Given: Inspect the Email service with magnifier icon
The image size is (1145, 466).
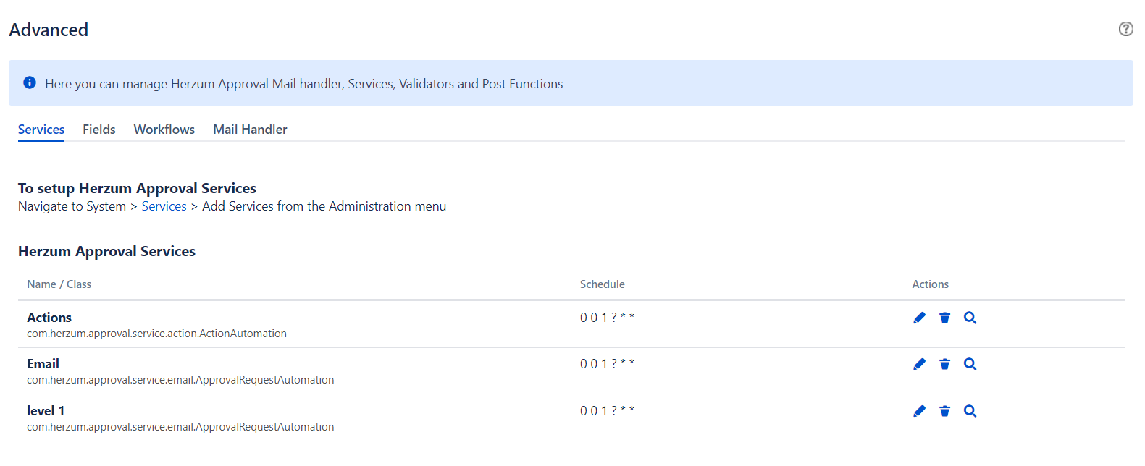Looking at the screenshot, I should coord(970,364).
